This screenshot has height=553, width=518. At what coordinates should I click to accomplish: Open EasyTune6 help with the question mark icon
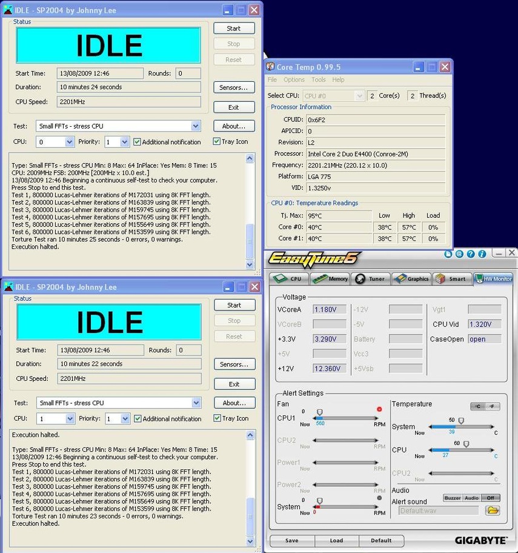[471, 254]
